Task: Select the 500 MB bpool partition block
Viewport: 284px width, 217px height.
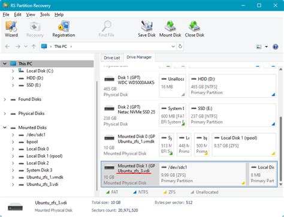Action: (x=201, y=144)
